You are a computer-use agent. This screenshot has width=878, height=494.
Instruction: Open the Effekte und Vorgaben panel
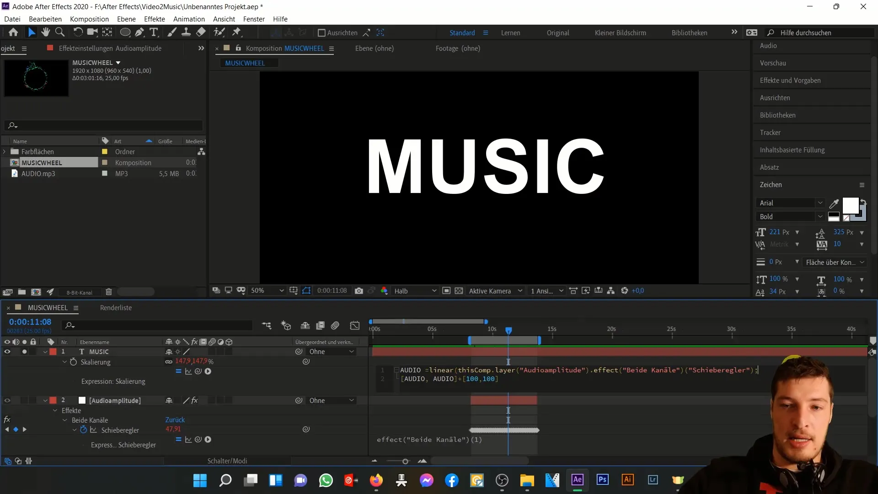coord(790,81)
